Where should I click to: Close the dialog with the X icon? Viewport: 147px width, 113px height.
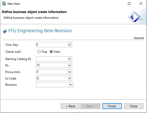tap(141, 3)
